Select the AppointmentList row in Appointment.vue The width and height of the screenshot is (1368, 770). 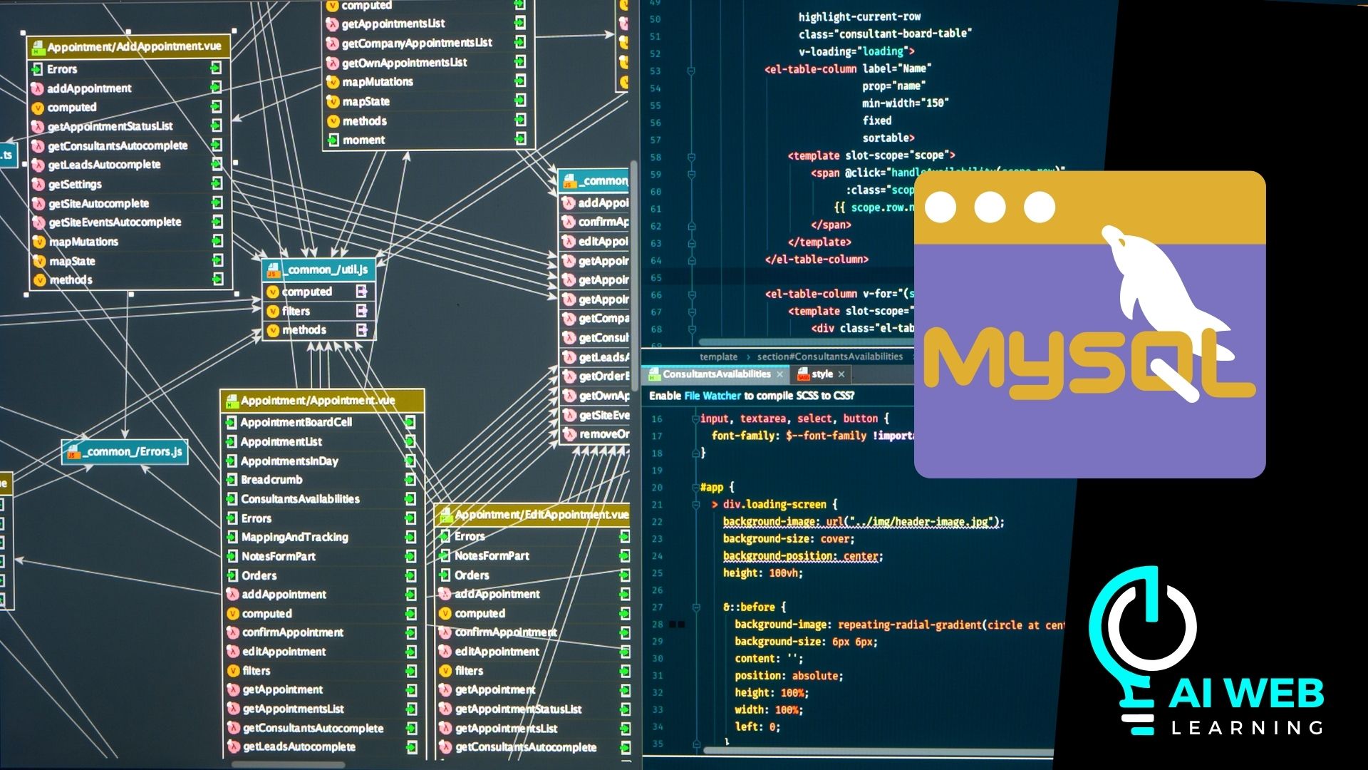pos(321,442)
